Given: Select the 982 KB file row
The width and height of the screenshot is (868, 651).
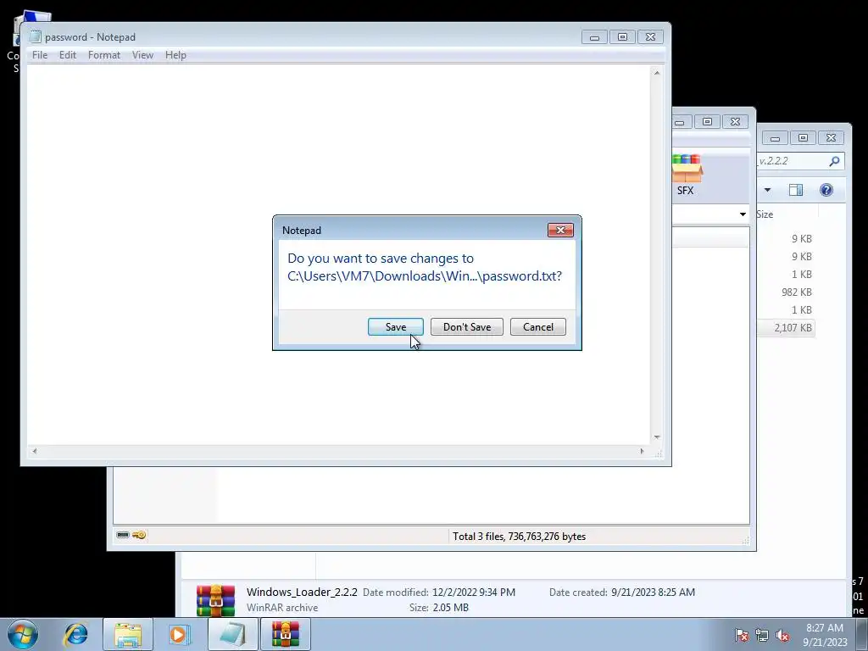Looking at the screenshot, I should point(786,292).
